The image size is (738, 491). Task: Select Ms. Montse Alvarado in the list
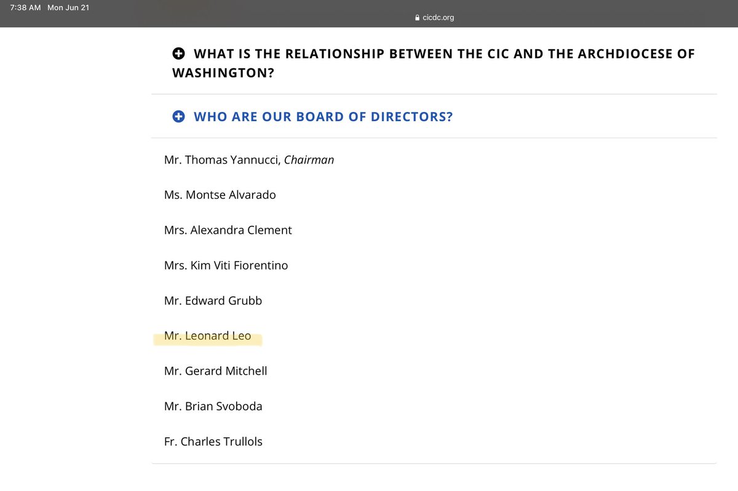[x=220, y=195]
